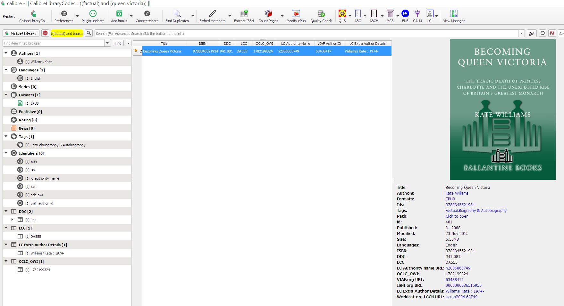Click the LC toolbar icon
The image size is (564, 306).
430,14
